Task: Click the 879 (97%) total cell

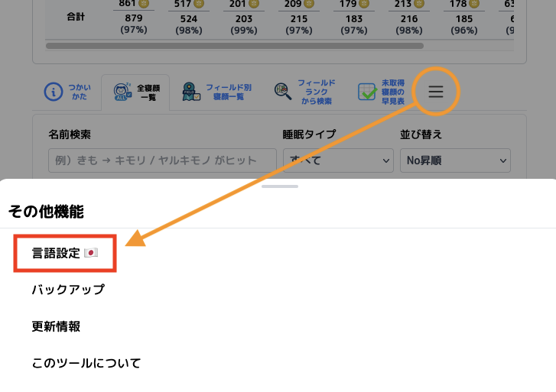Action: (x=134, y=24)
